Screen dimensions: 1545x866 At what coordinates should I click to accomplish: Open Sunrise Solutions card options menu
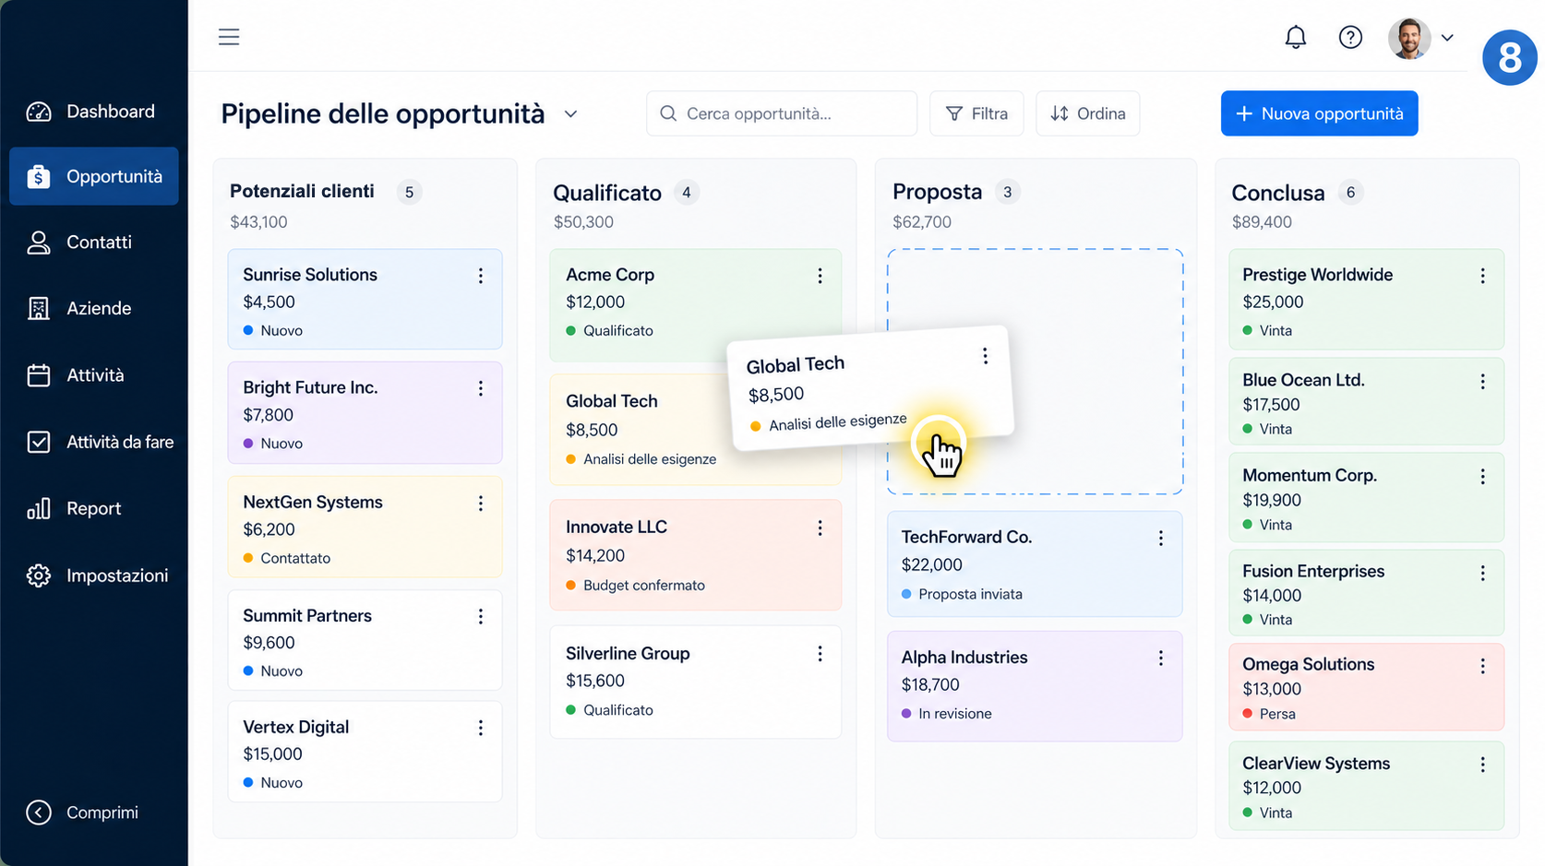tap(481, 276)
